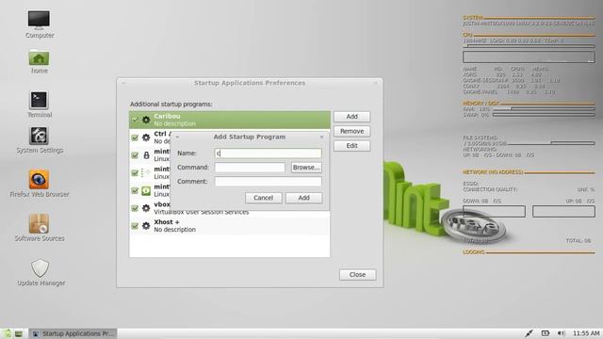This screenshot has height=339, width=603.
Task: Toggle the Caribou startup checkbox
Action: coord(135,120)
